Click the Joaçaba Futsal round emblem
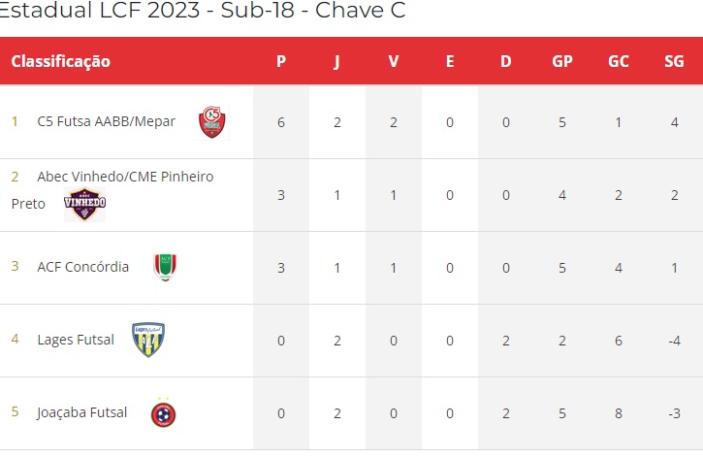The width and height of the screenshot is (703, 458). (x=163, y=412)
